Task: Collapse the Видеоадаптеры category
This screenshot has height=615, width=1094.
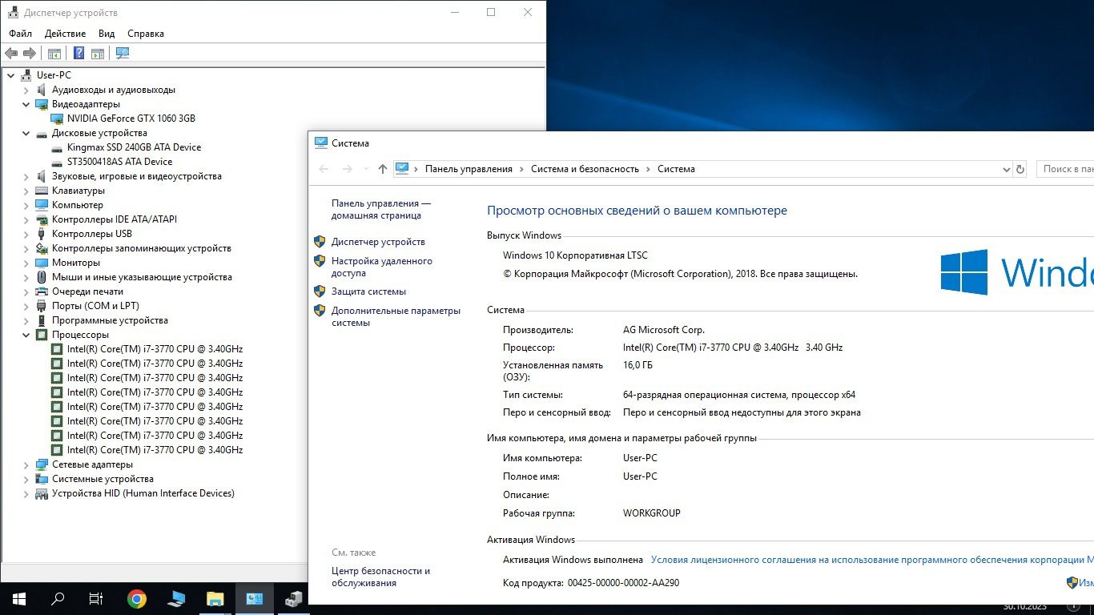Action: 26,104
